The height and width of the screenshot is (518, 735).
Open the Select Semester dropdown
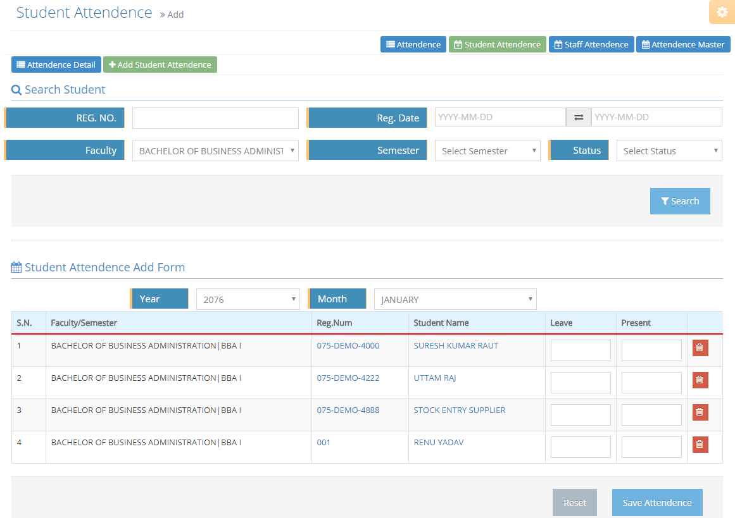click(x=487, y=151)
